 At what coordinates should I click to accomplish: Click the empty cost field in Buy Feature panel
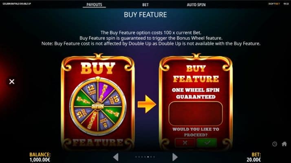(196, 114)
